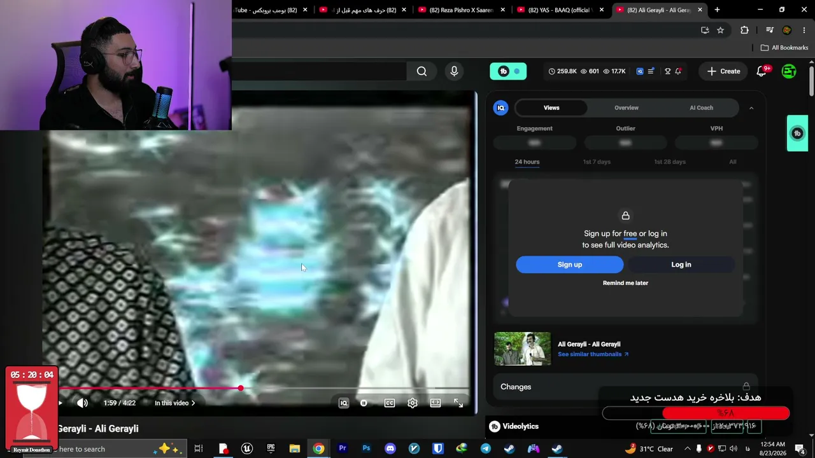Viewport: 815px width, 458px height.
Task: Select the 24 hours time range
Action: pos(527,162)
